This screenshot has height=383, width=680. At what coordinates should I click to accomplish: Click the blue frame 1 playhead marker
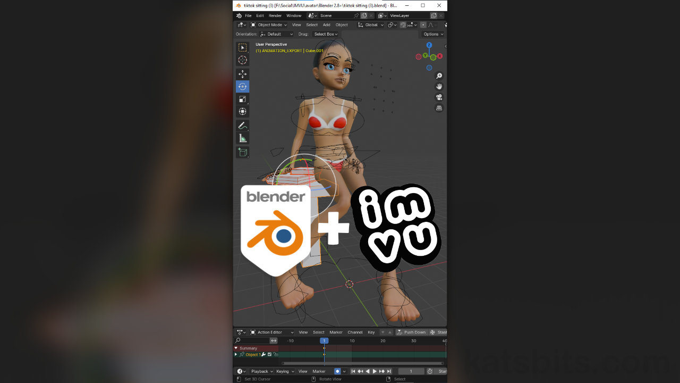click(324, 340)
